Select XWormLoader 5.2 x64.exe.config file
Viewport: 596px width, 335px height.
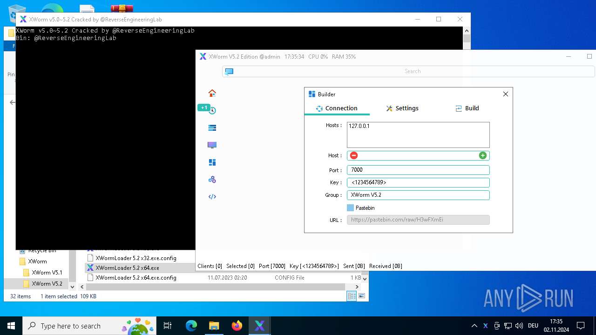[136, 278]
